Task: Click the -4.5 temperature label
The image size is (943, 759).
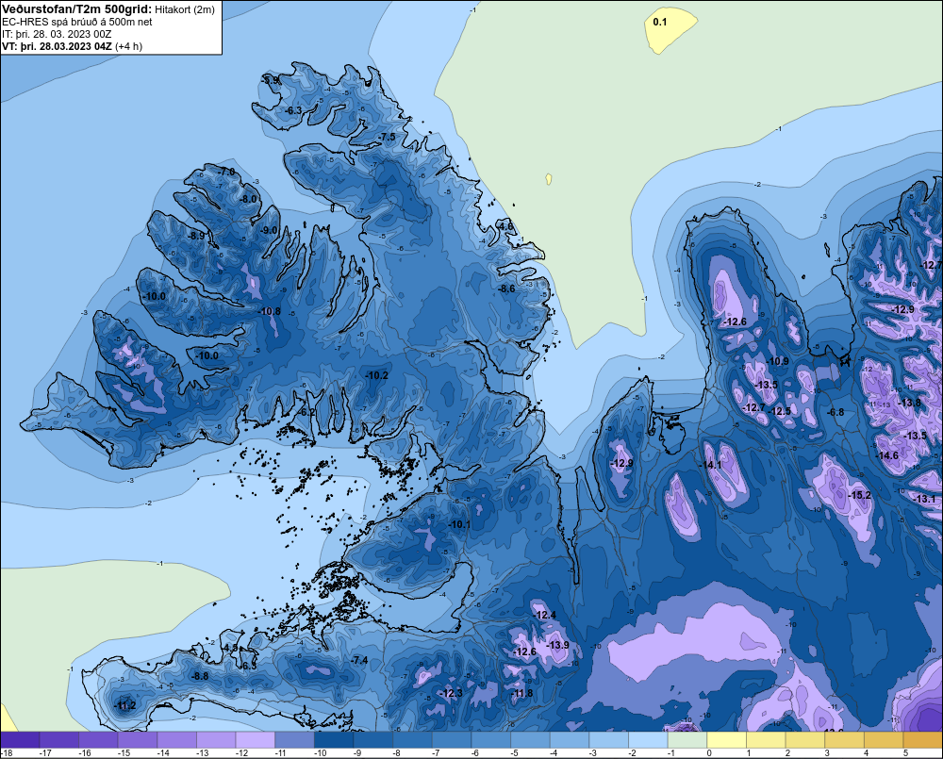Action: coord(230,648)
